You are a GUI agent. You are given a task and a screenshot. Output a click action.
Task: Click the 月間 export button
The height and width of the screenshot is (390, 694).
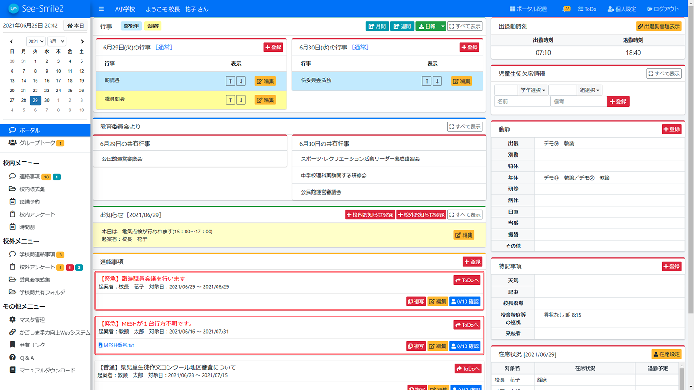coord(377,26)
